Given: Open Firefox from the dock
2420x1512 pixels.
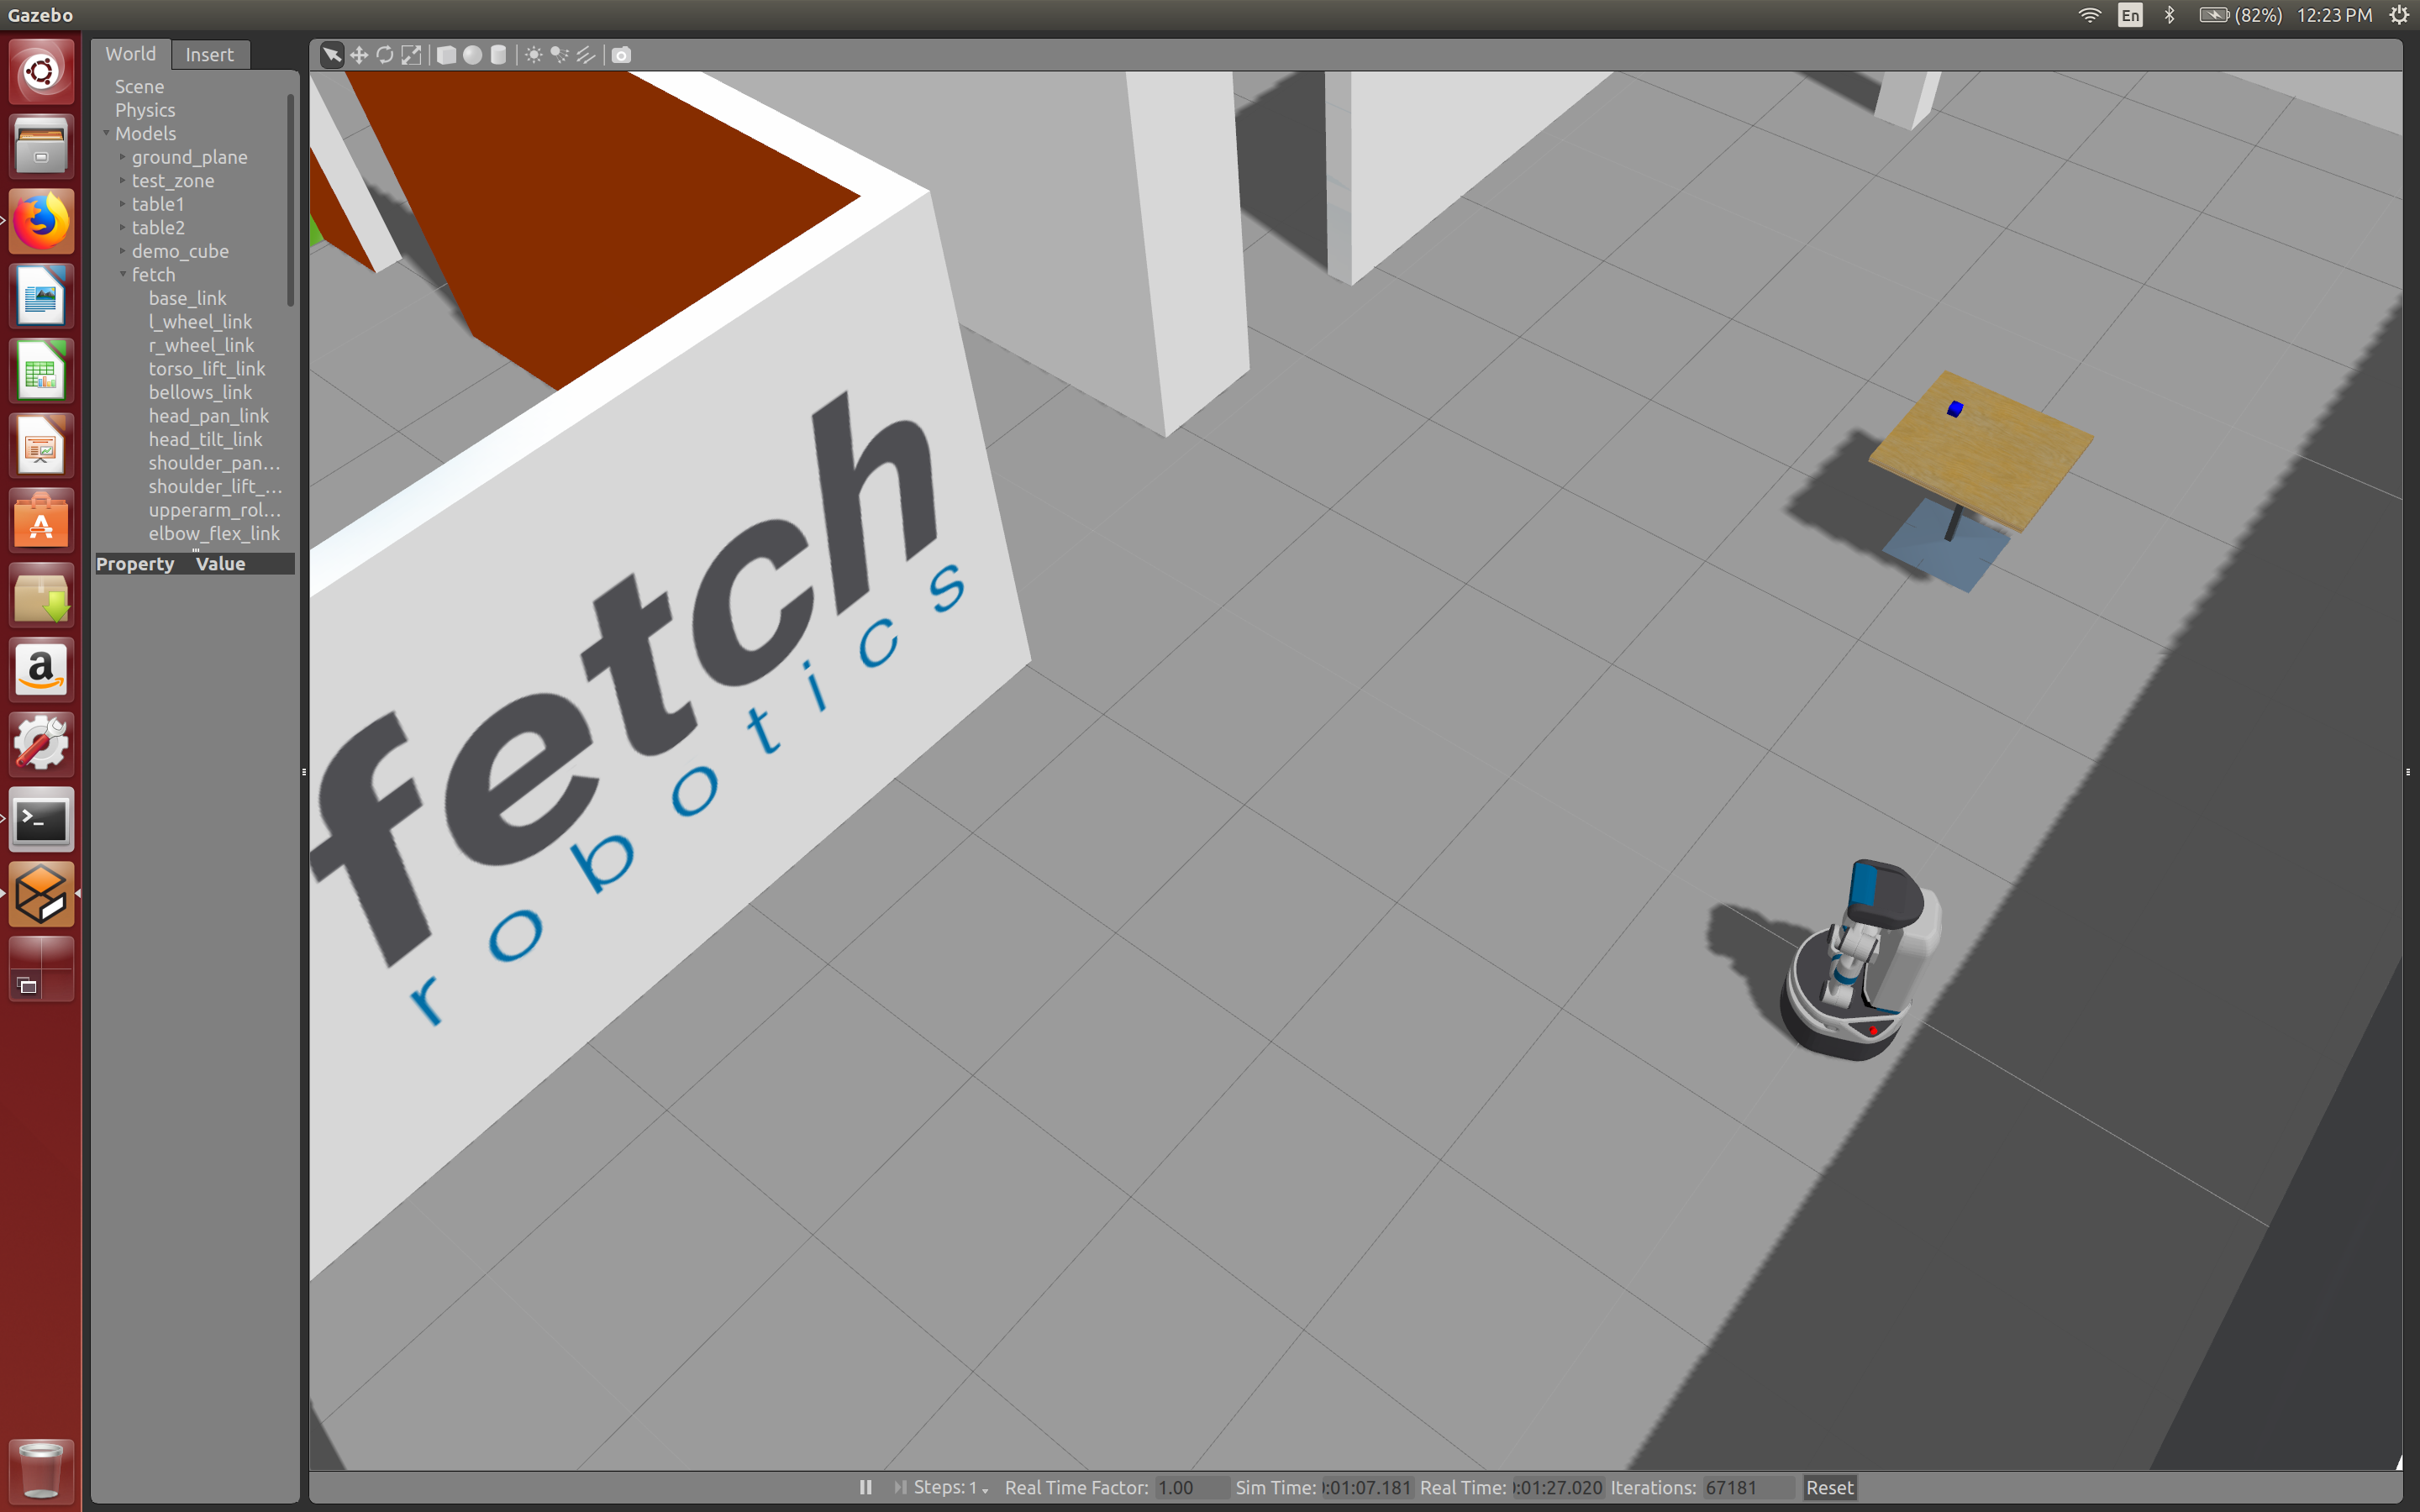Looking at the screenshot, I should (41, 222).
